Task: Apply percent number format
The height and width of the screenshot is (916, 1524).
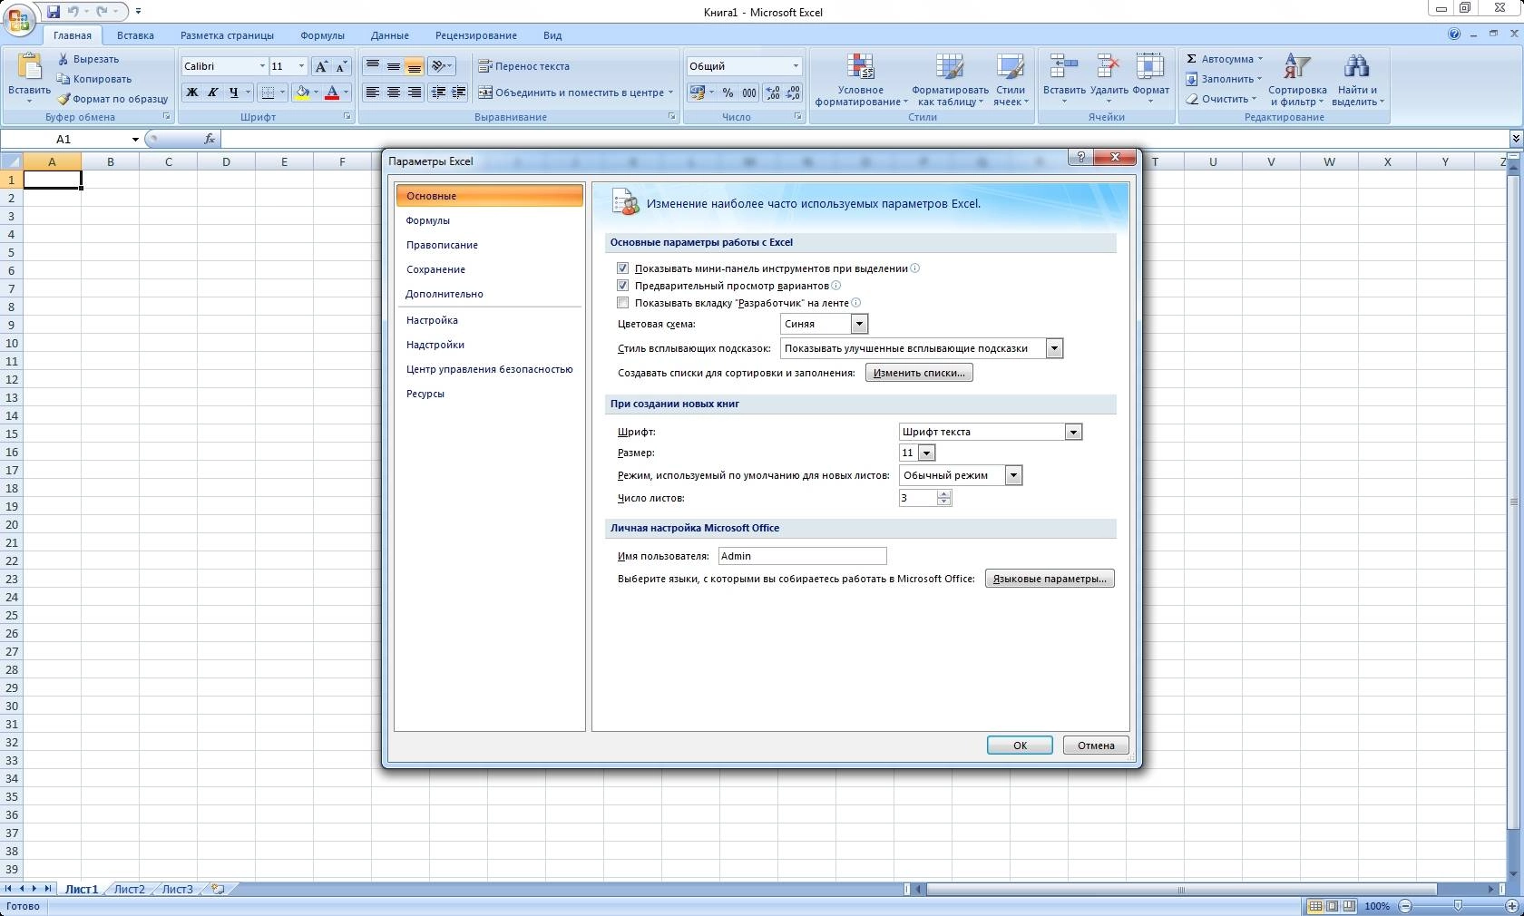Action: [x=728, y=93]
